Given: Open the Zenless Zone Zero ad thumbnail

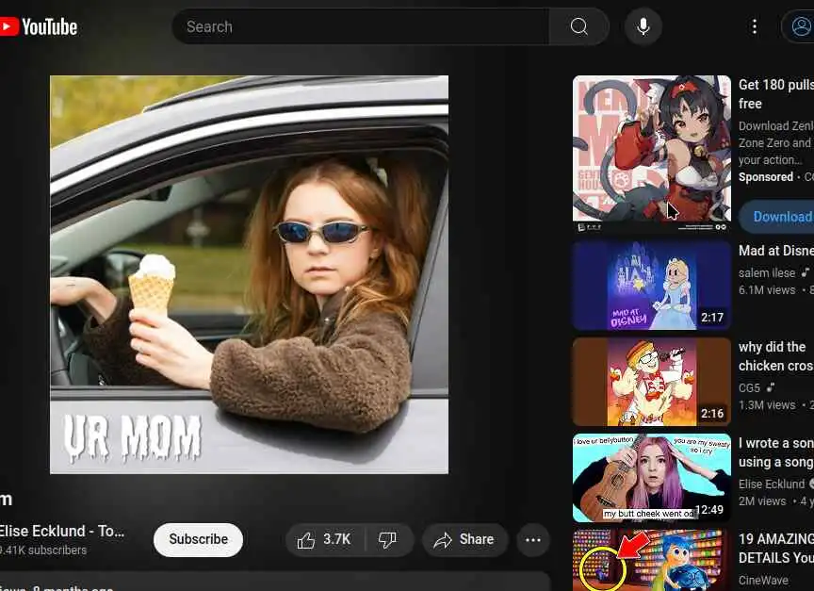Looking at the screenshot, I should click(652, 154).
